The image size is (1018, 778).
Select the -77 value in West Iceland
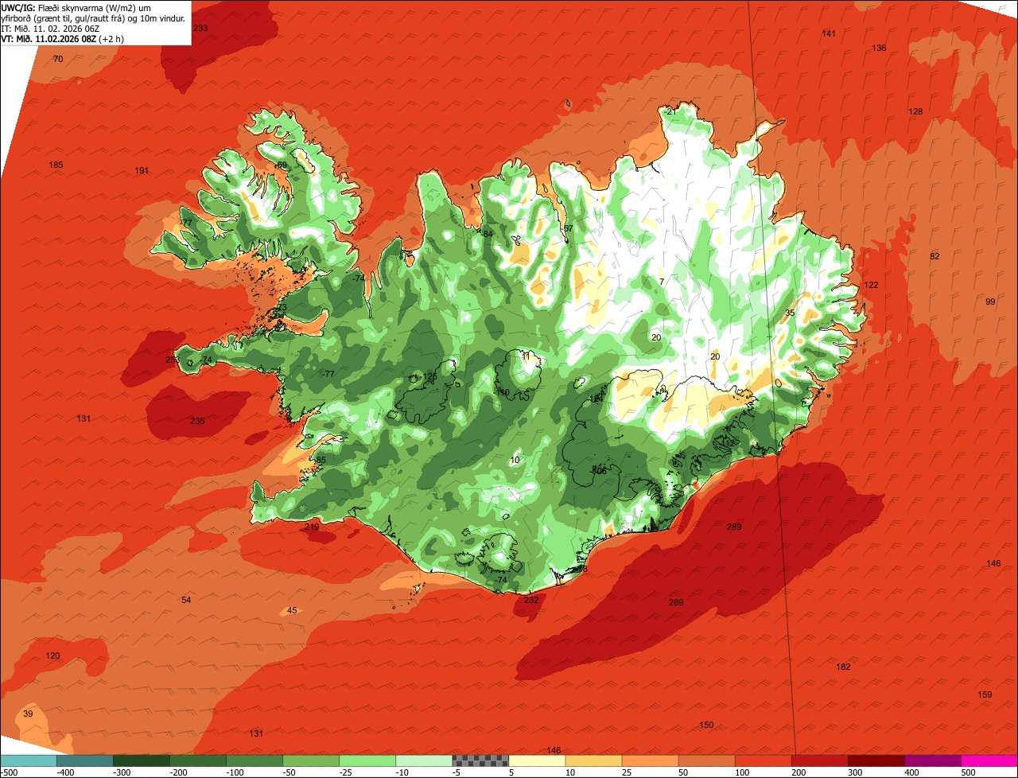click(x=328, y=374)
